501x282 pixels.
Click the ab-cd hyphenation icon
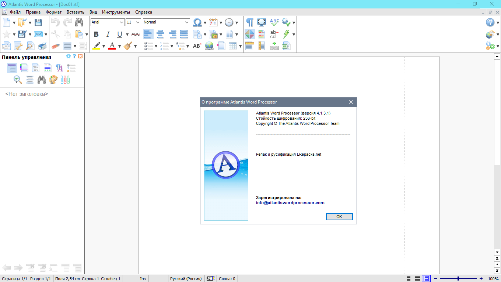tap(274, 35)
